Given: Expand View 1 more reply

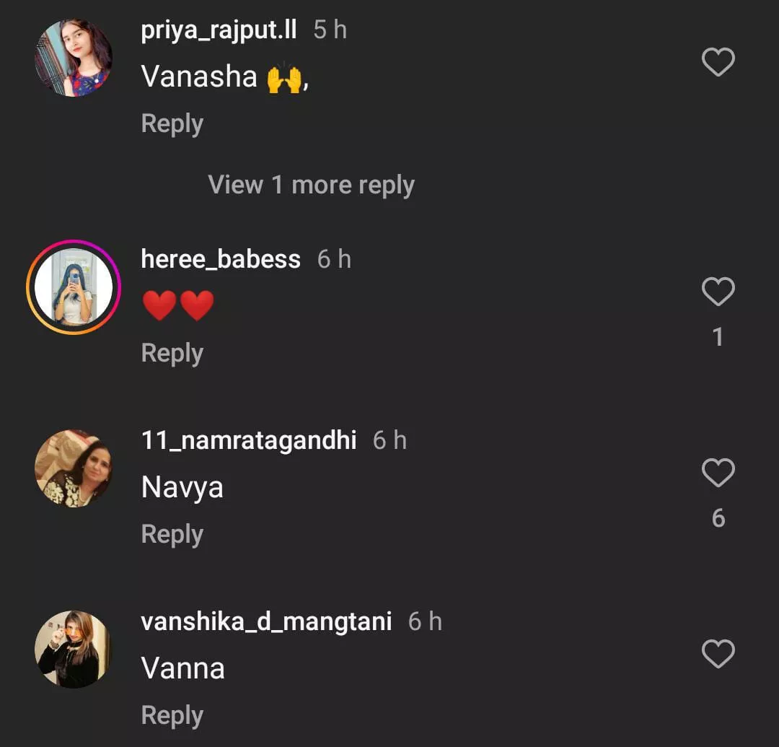Looking at the screenshot, I should click(311, 185).
